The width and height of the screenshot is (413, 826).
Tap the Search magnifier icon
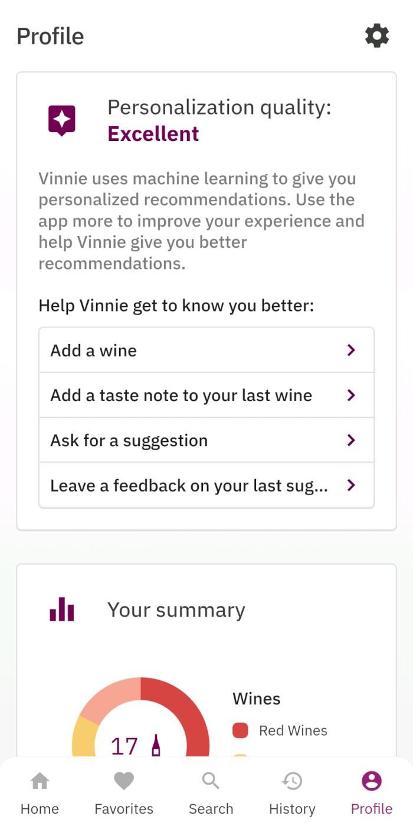pyautogui.click(x=211, y=780)
